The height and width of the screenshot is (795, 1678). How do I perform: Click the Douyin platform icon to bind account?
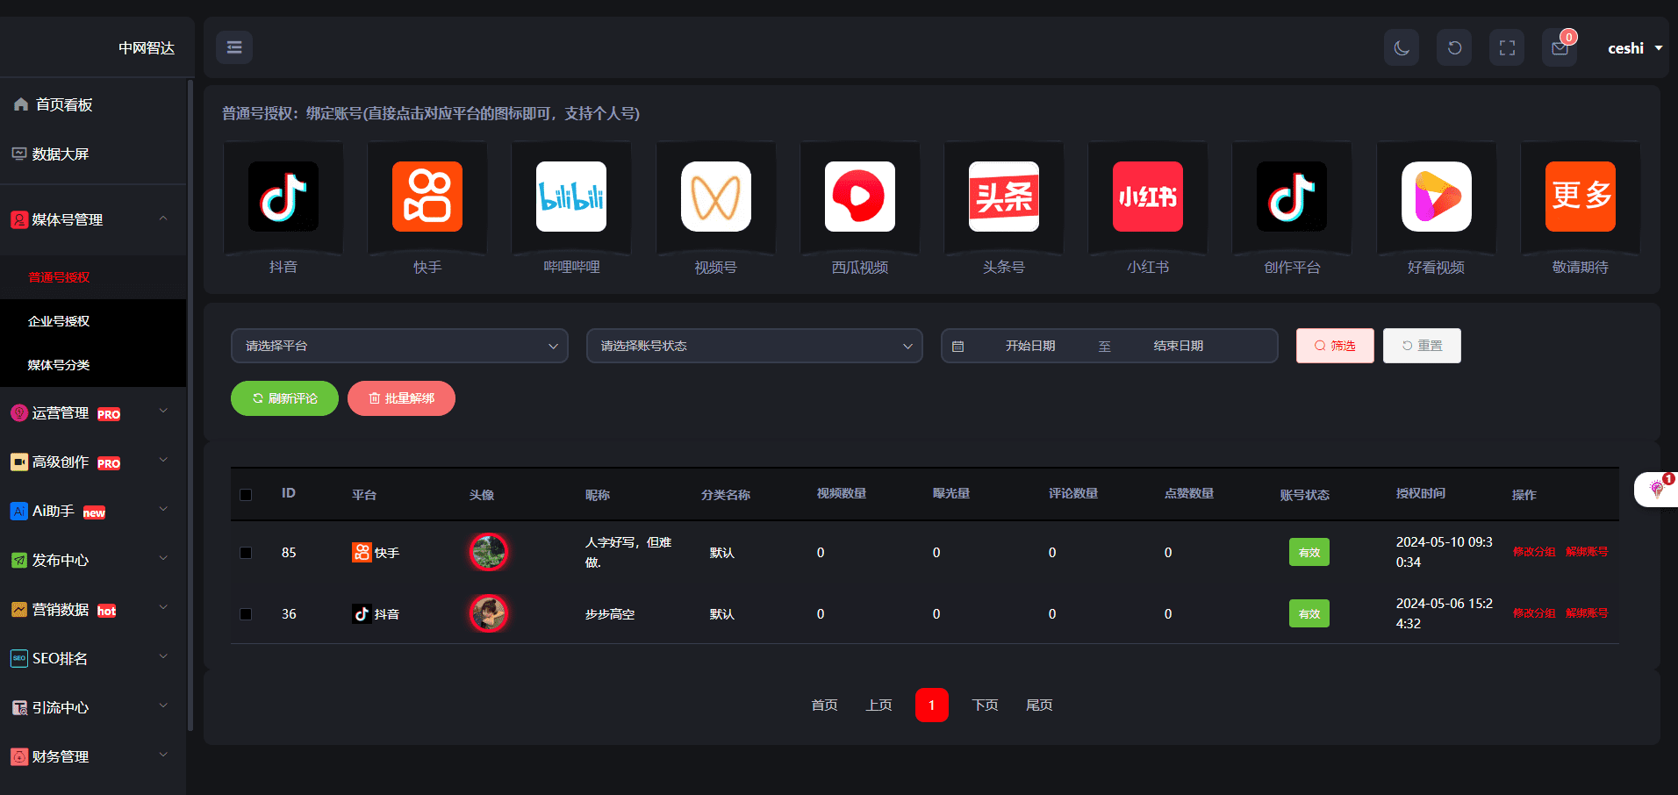tap(283, 197)
